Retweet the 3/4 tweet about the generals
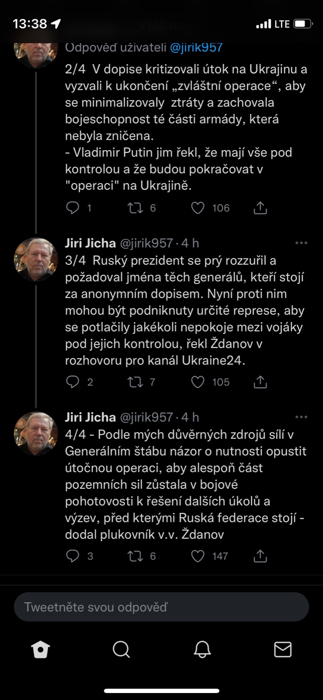 135,382
